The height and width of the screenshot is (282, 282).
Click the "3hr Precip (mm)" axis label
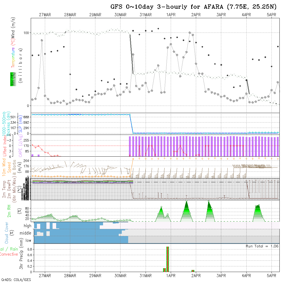21,254
